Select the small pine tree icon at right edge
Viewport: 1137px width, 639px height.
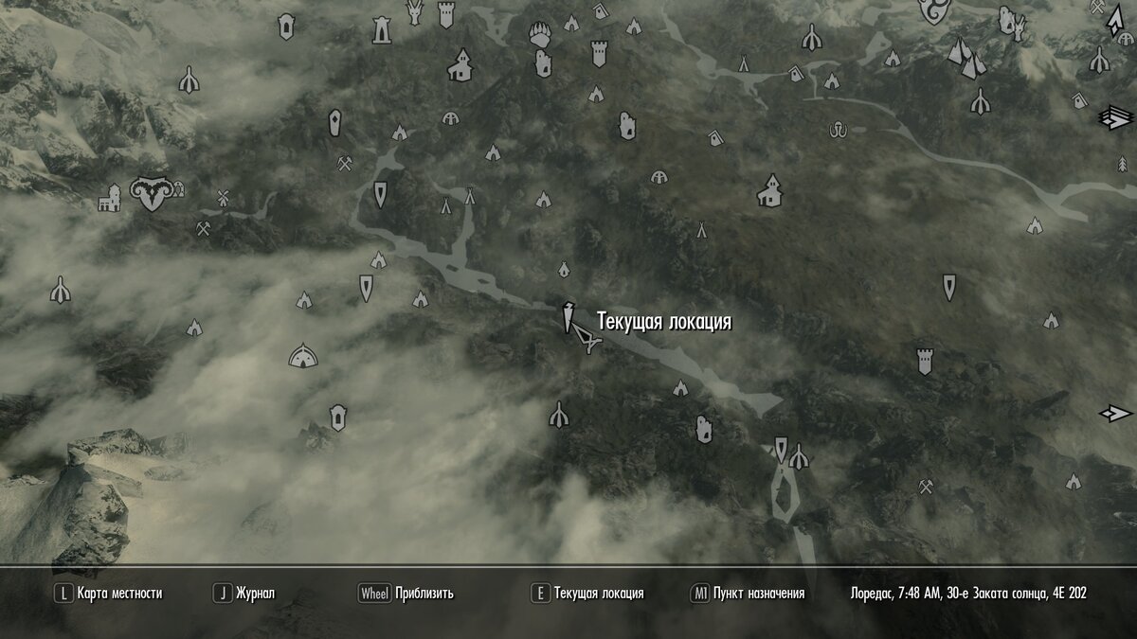[1122, 164]
